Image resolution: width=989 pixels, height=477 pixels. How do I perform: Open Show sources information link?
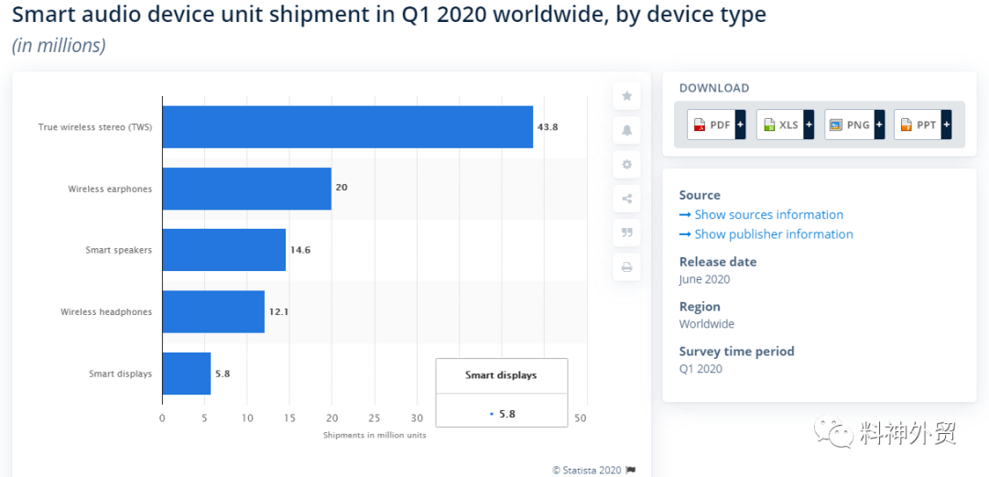click(761, 214)
